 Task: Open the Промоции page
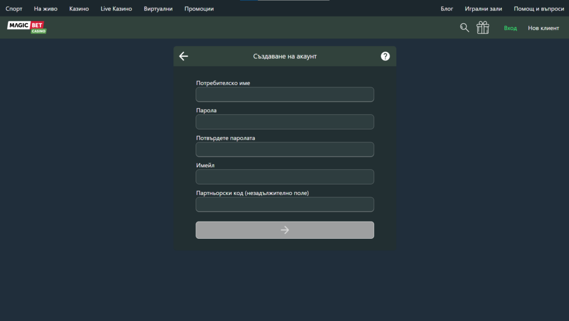(x=199, y=9)
